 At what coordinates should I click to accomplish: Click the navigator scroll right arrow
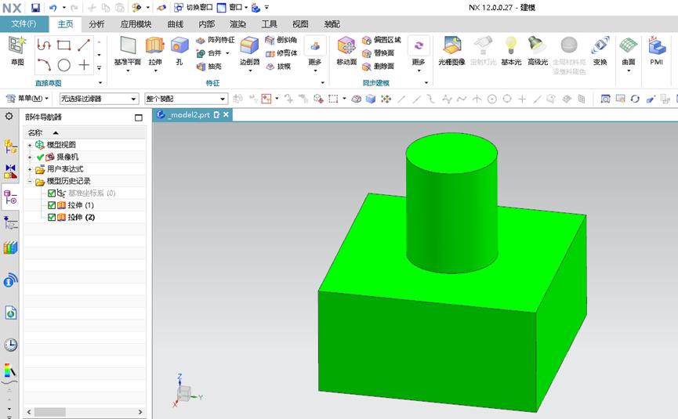point(140,413)
